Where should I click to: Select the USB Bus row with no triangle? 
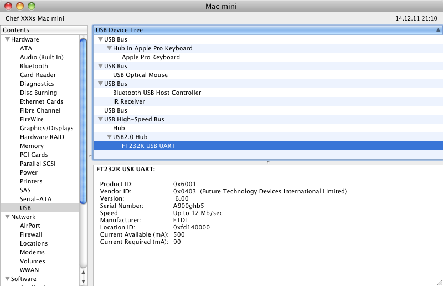coord(268,110)
